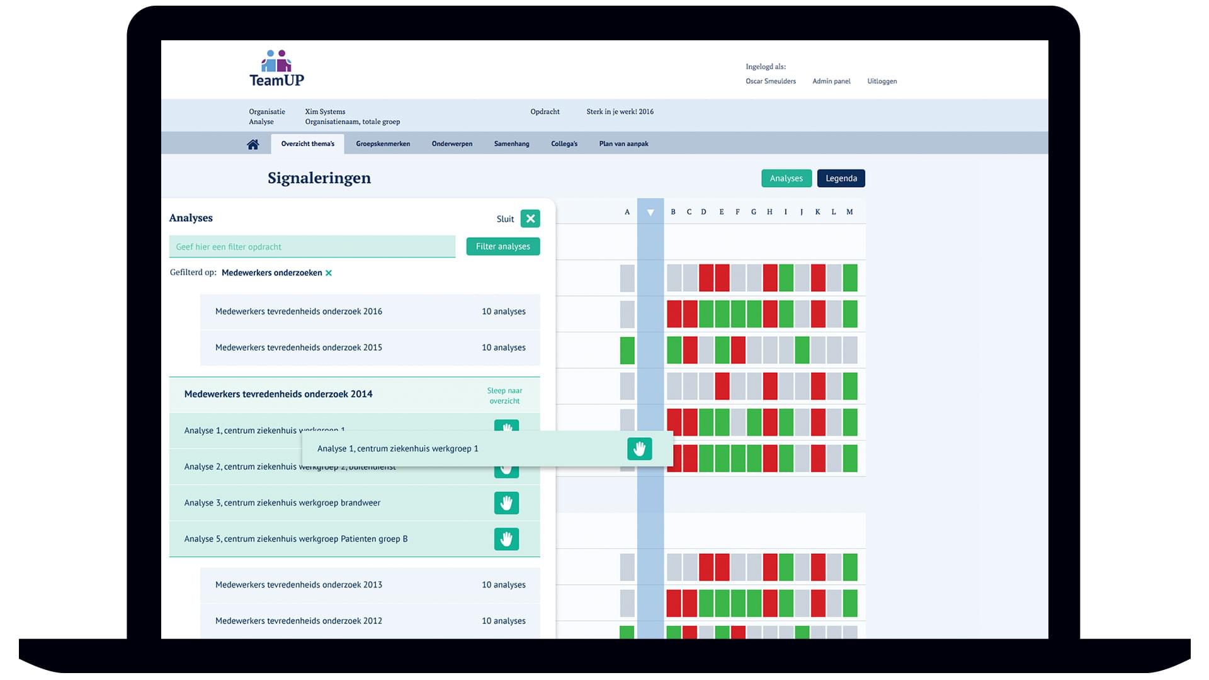Select row 'Analyse 3, centrum ziekenhuis werkgroep brandweer'
Viewport: 1209px width, 680px height.
click(355, 502)
